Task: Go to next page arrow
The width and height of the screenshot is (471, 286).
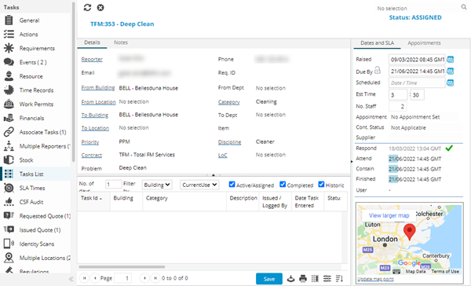Action: pyautogui.click(x=144, y=278)
